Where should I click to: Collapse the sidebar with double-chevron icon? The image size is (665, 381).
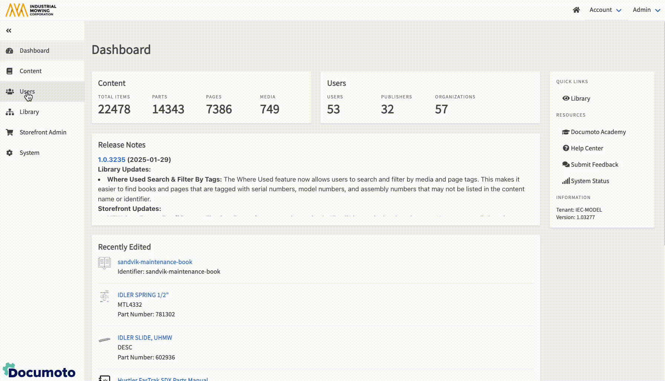pos(9,30)
